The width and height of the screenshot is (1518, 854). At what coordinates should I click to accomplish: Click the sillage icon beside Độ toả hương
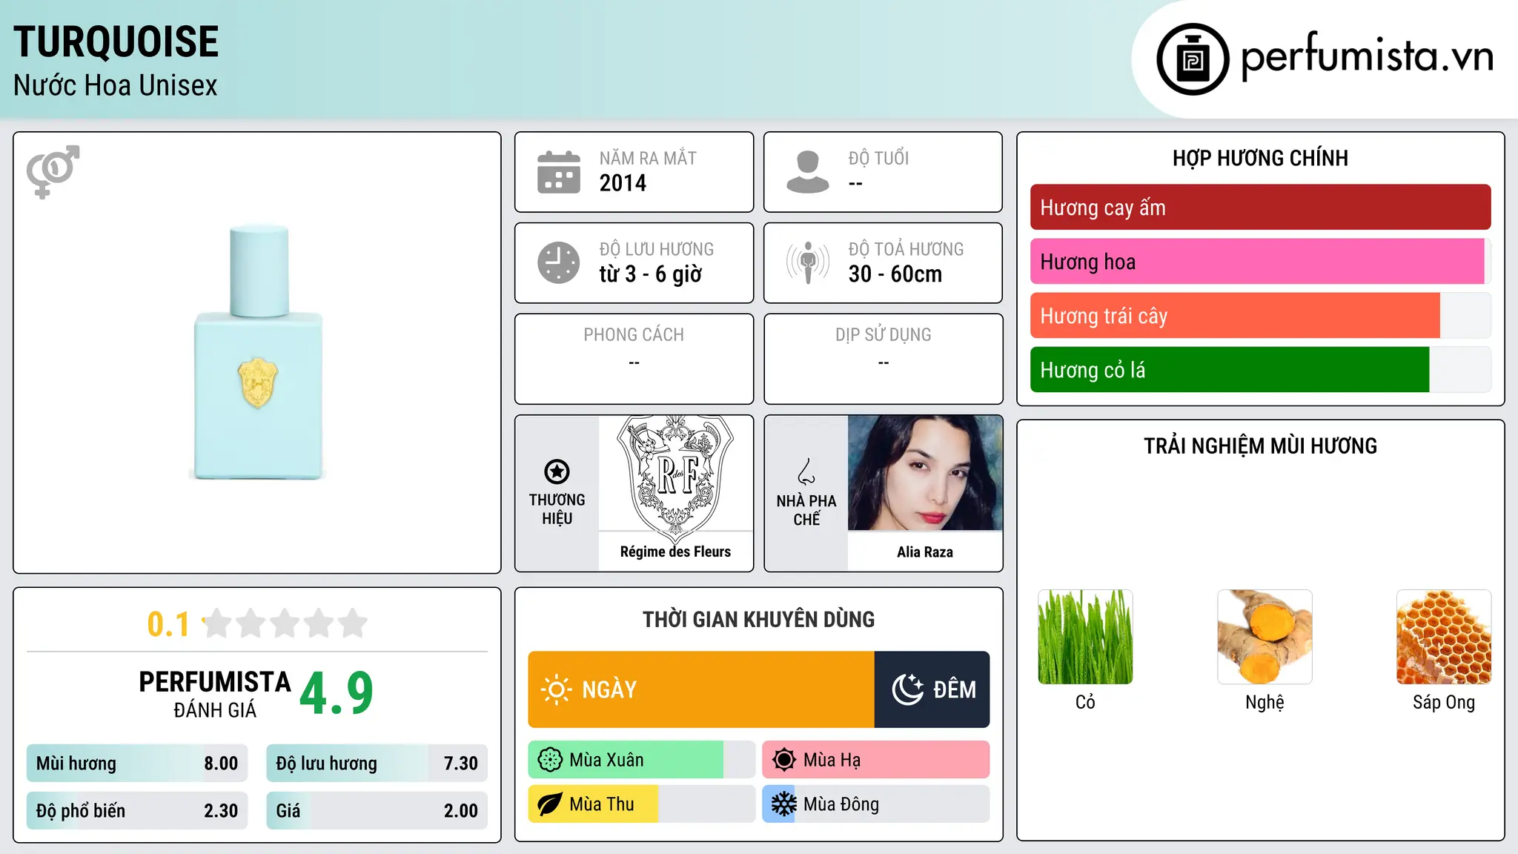(x=808, y=262)
